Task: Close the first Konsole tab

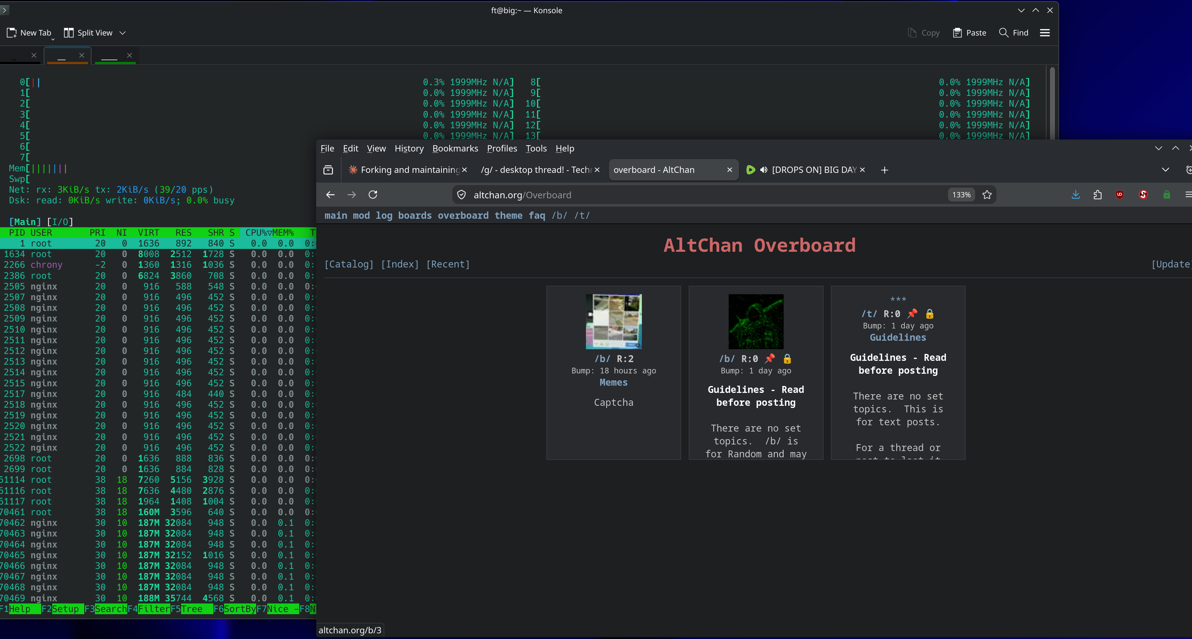Action: [34, 55]
